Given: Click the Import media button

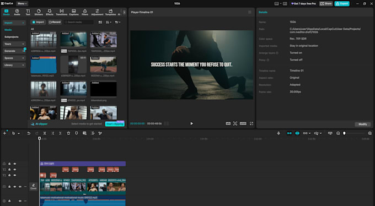Looking at the screenshot, I should (38, 22).
